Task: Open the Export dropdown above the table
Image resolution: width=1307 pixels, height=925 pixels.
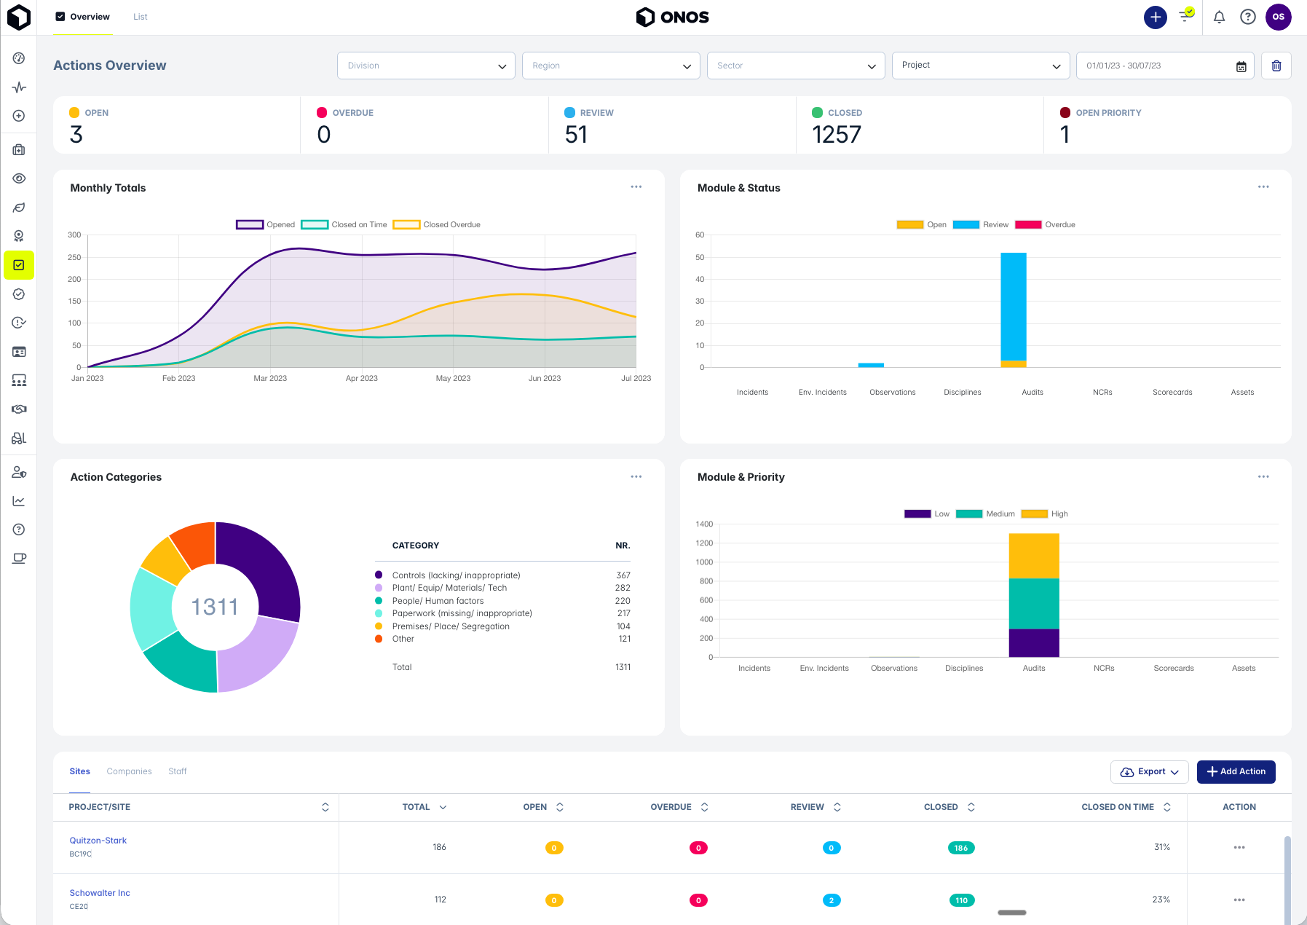Action: pyautogui.click(x=1149, y=771)
